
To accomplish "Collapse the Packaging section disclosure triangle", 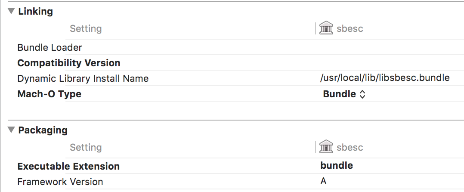I will (x=11, y=130).
